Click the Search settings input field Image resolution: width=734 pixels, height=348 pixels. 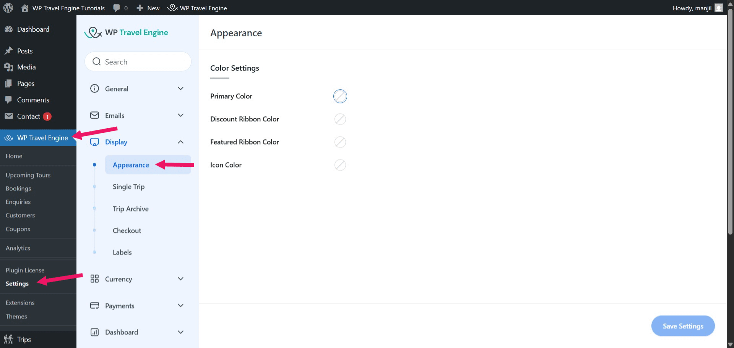click(x=138, y=61)
